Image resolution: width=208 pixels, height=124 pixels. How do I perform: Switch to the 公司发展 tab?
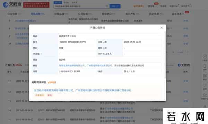(x=85, y=14)
